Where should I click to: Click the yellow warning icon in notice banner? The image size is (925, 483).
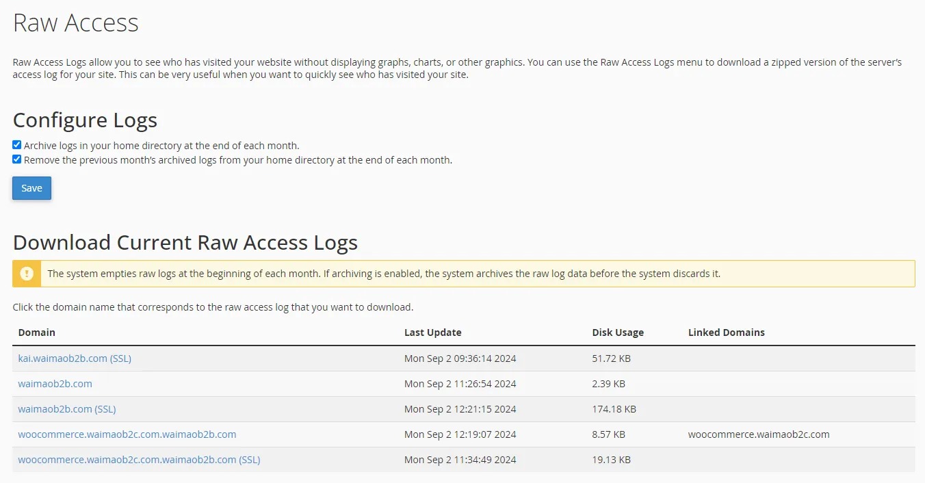tap(26, 274)
